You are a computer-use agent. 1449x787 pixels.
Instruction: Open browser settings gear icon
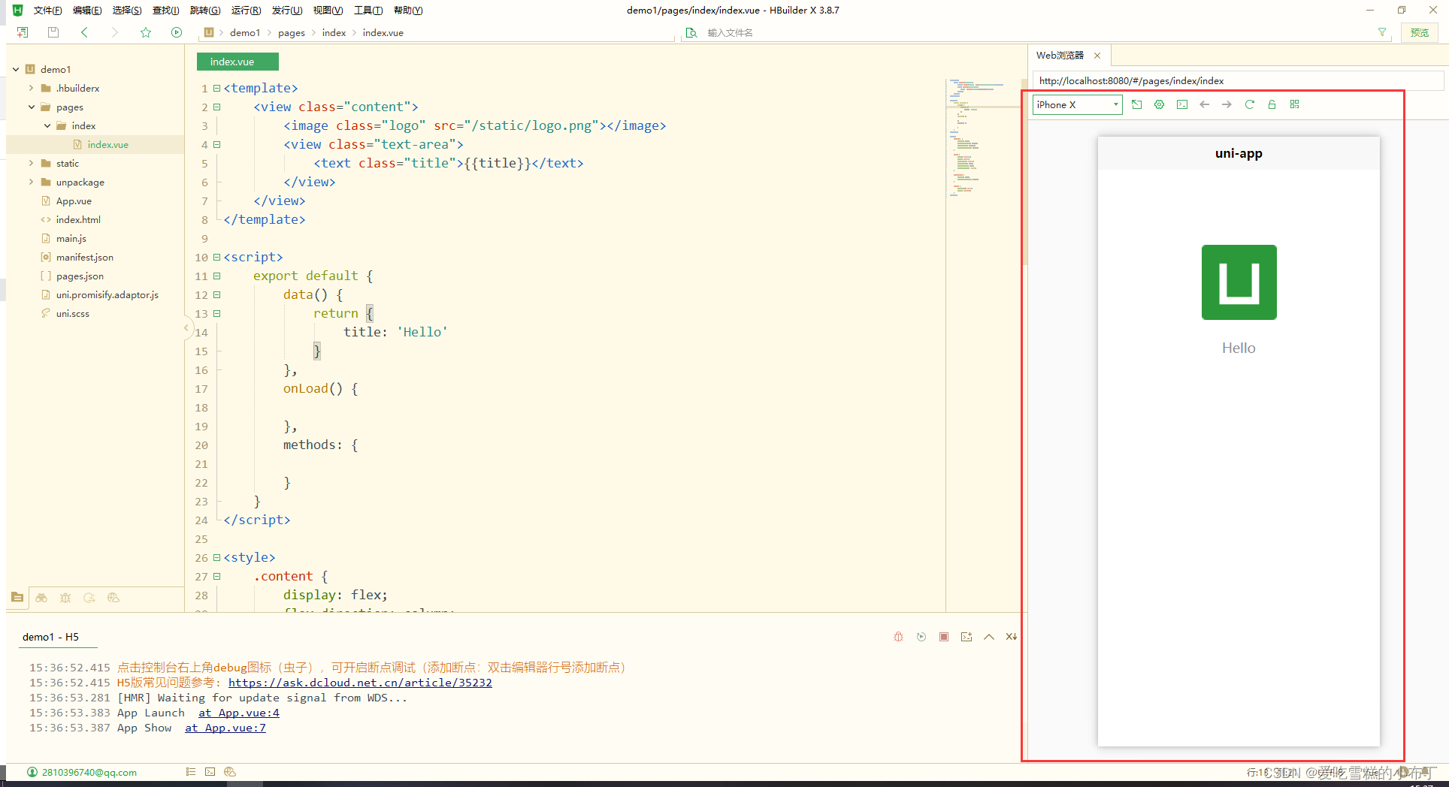point(1160,104)
